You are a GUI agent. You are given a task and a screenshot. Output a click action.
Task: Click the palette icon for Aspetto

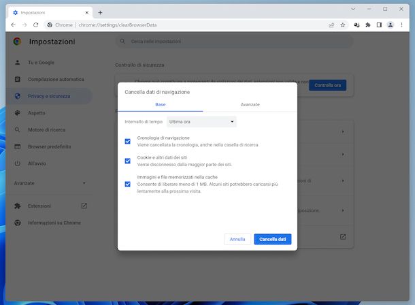18,113
